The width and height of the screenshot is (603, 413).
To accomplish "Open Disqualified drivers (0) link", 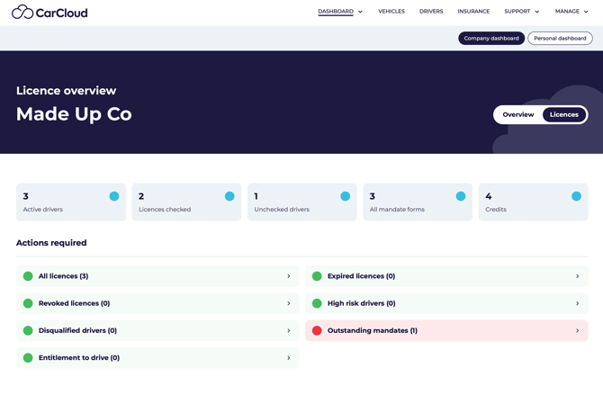I will 77,331.
